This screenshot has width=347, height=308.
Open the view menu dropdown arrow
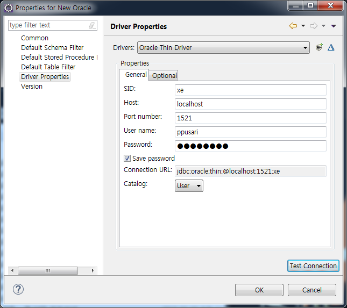coord(334,26)
